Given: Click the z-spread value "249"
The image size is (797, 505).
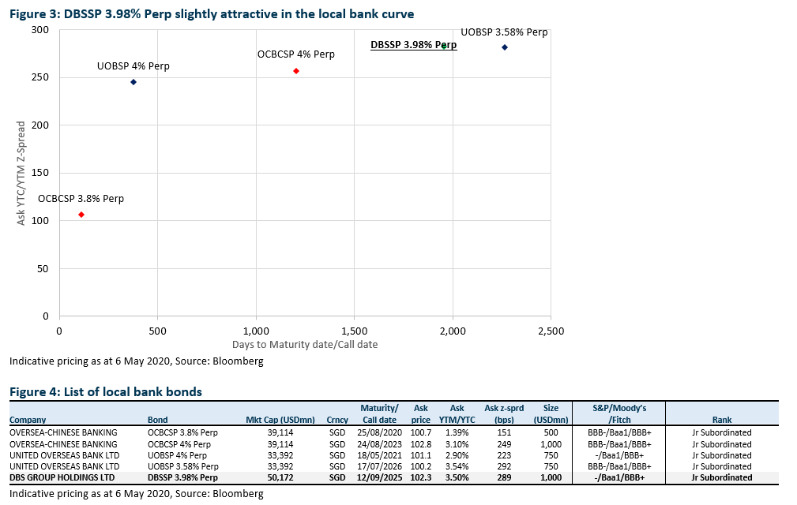Looking at the screenshot, I should (x=504, y=444).
